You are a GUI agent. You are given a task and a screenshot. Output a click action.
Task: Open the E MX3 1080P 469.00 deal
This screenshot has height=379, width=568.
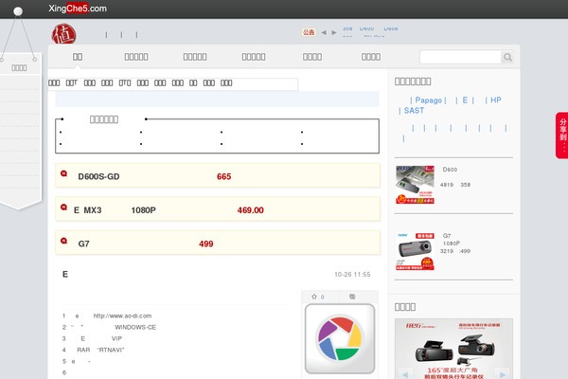(x=218, y=209)
